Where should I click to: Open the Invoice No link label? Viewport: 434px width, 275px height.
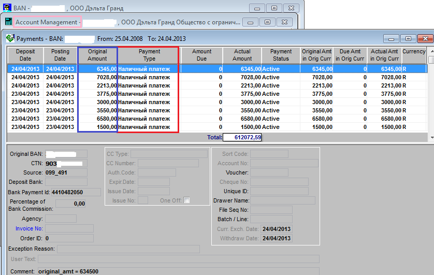pos(29,228)
